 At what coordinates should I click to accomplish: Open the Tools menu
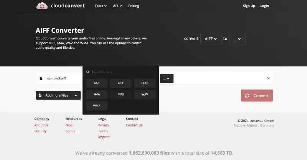coord(101,6)
